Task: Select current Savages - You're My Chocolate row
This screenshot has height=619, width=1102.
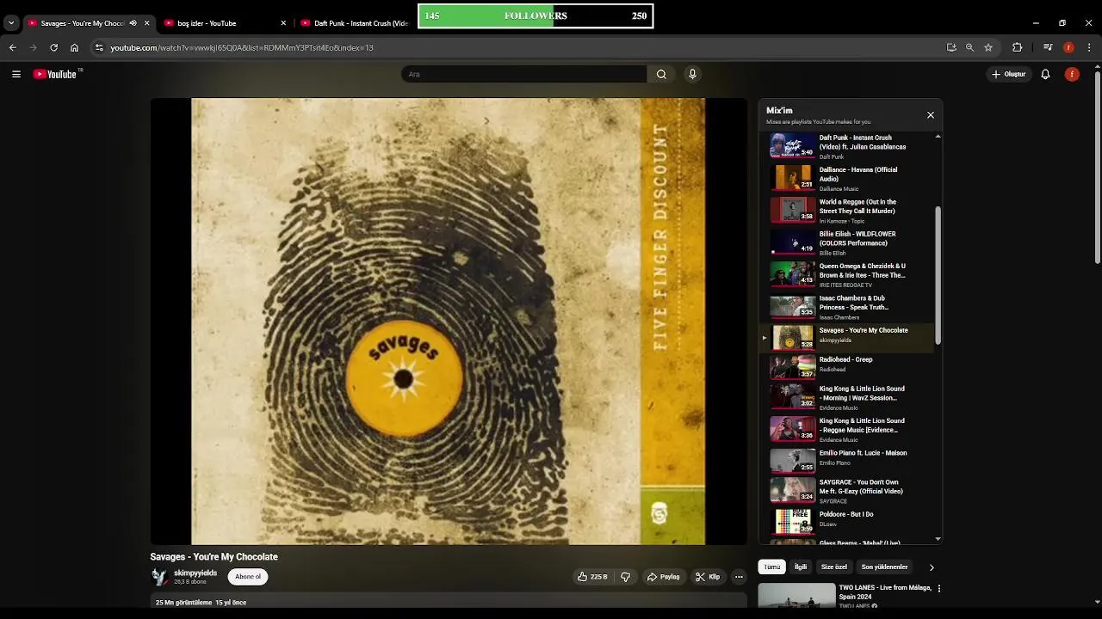Action: pos(848,337)
